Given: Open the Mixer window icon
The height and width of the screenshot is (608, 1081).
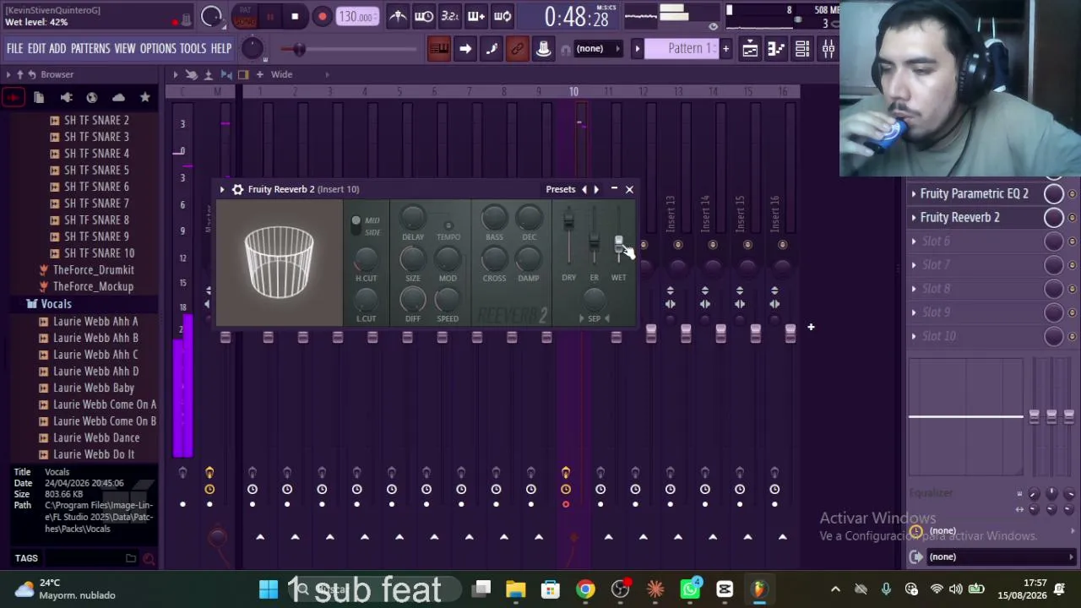Looking at the screenshot, I should 828,49.
